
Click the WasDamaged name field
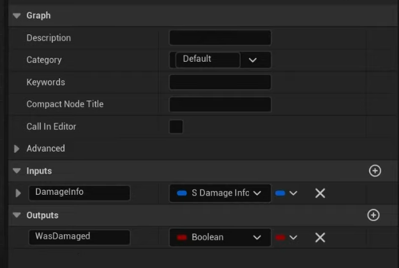click(79, 237)
